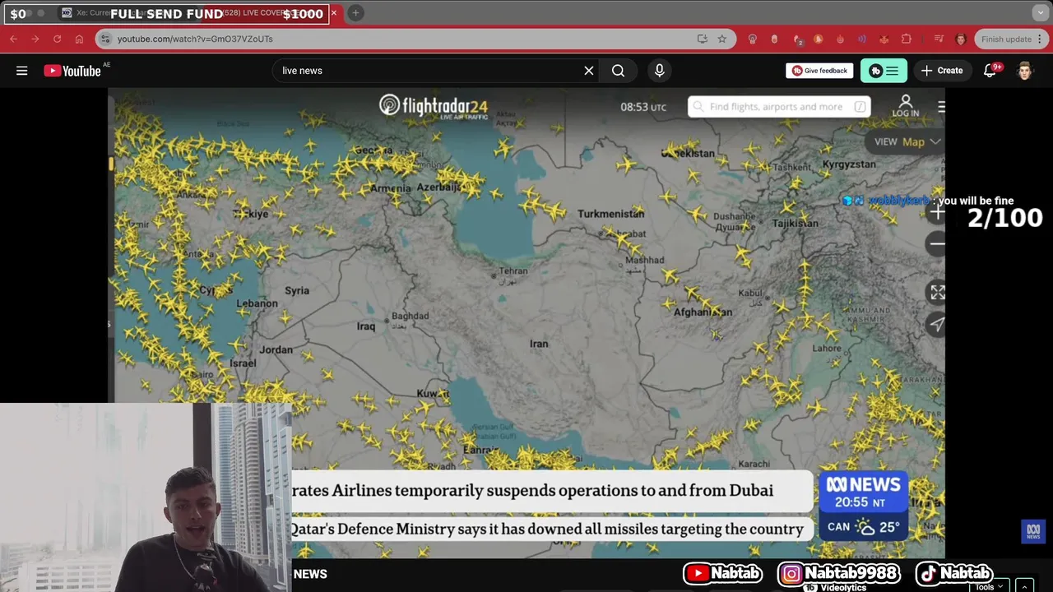Click the map location arrow icon
This screenshot has height=592, width=1053.
click(937, 324)
